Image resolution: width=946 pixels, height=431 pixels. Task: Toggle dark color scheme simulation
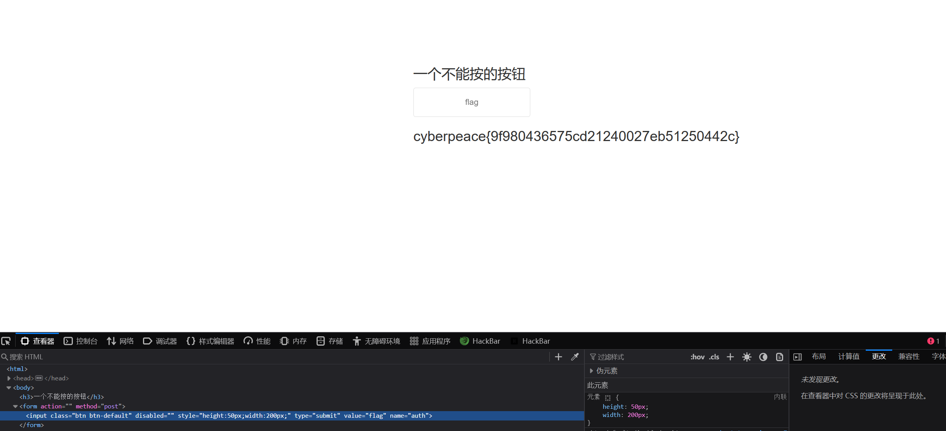pyautogui.click(x=763, y=357)
